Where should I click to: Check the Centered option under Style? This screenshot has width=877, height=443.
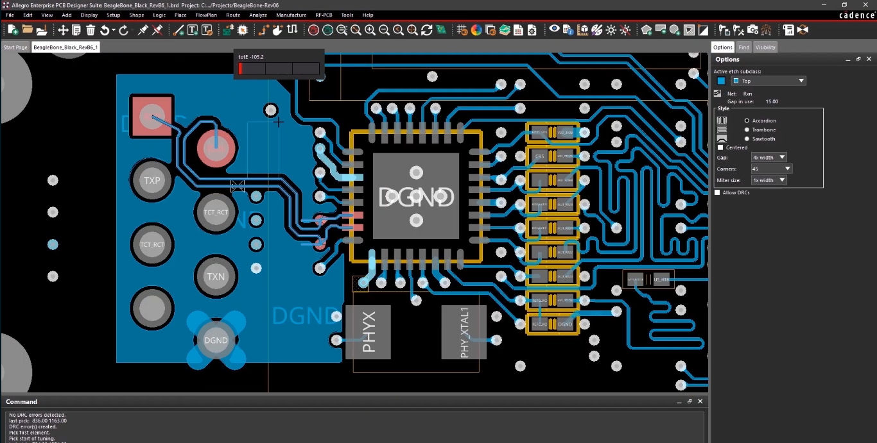point(722,147)
